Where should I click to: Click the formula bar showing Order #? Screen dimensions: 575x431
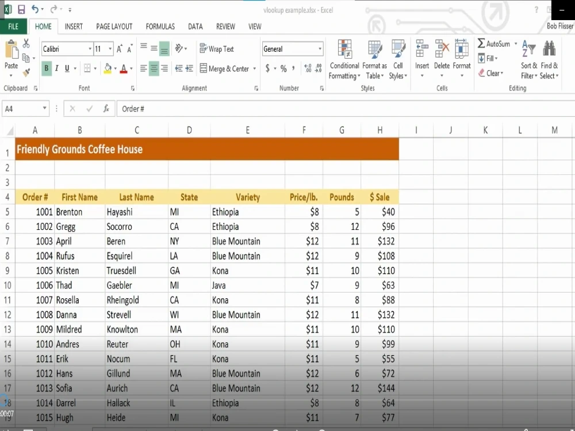344,109
